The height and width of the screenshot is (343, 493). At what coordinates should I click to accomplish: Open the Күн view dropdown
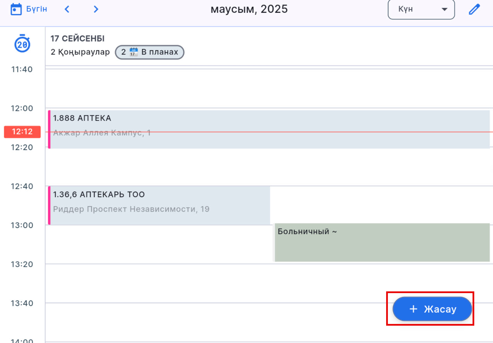420,9
